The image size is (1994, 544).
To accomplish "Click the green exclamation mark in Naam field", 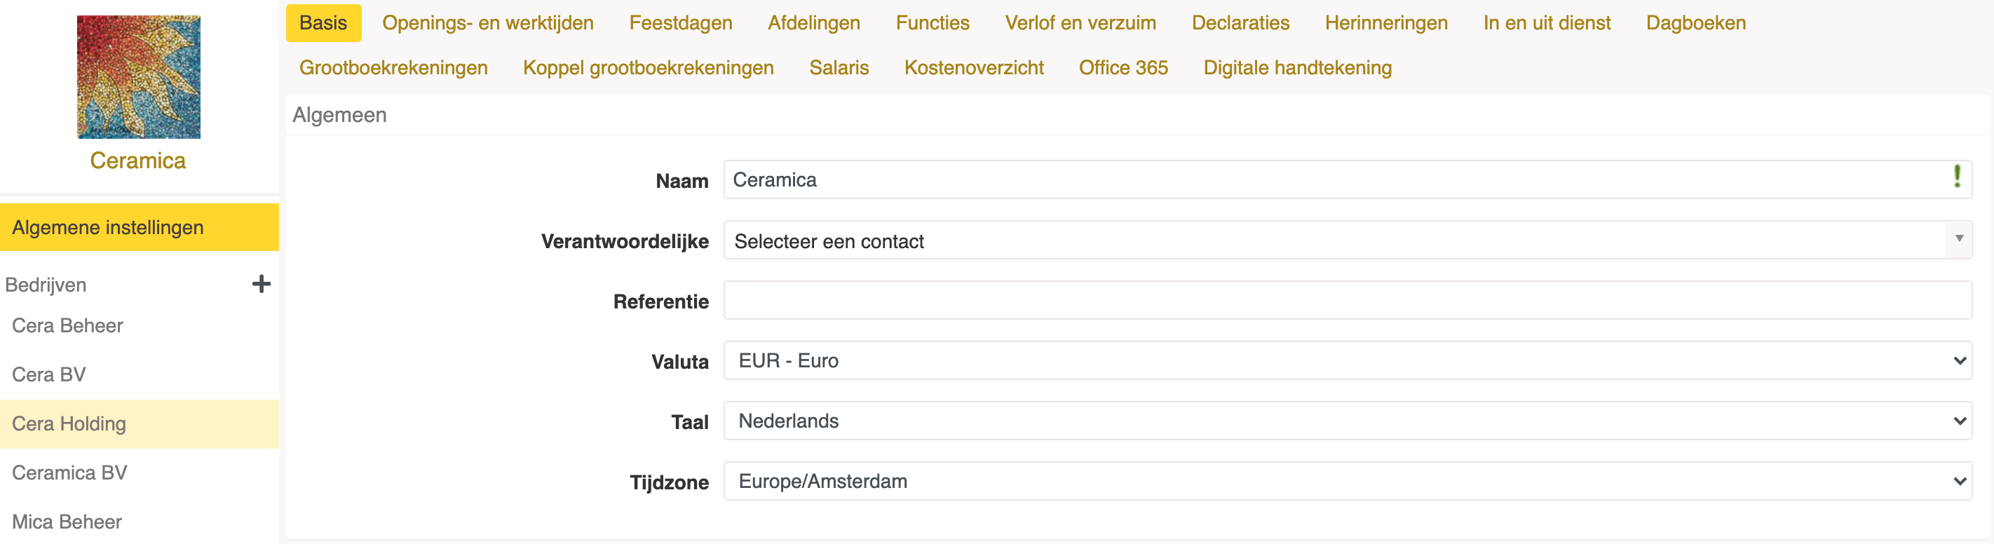I will 1957,177.
